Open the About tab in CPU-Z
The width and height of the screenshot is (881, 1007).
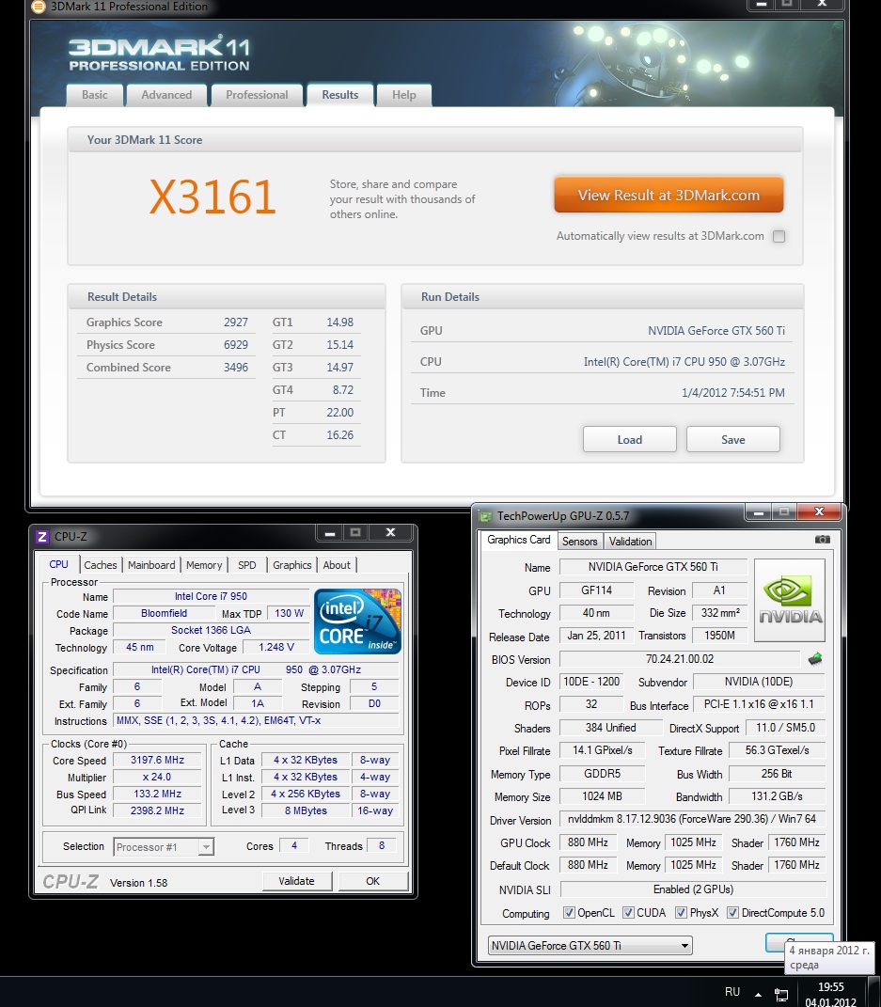[337, 565]
